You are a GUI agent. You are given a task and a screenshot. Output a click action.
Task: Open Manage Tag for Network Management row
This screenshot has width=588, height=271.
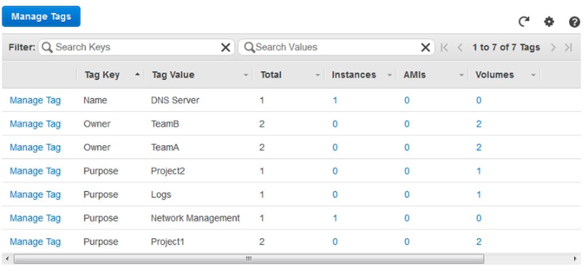tap(35, 218)
